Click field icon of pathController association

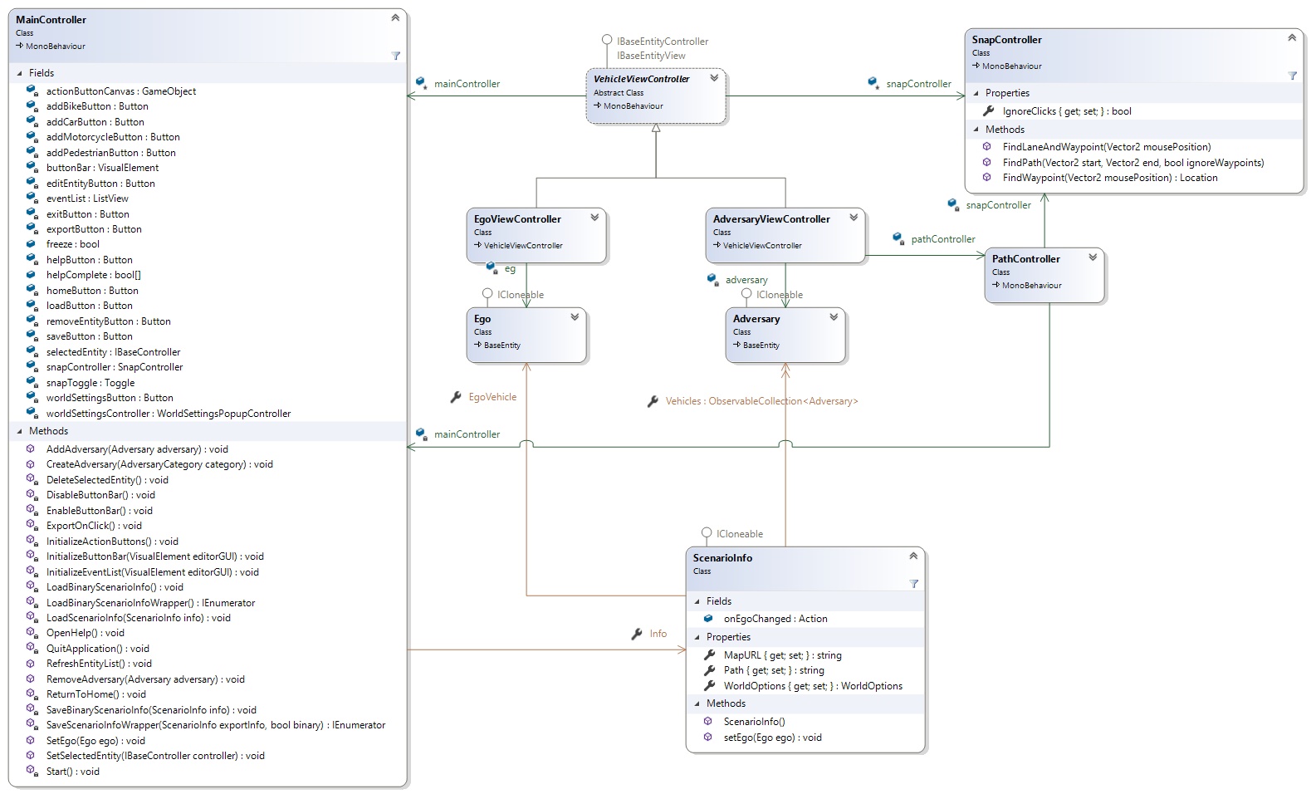pyautogui.click(x=898, y=239)
